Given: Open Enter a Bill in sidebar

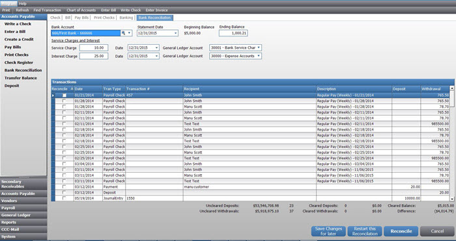Looking at the screenshot, I should (15, 32).
